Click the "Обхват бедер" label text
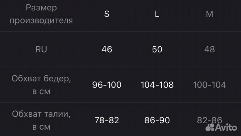Viewport: 241px width, 136px height. [x=41, y=79]
